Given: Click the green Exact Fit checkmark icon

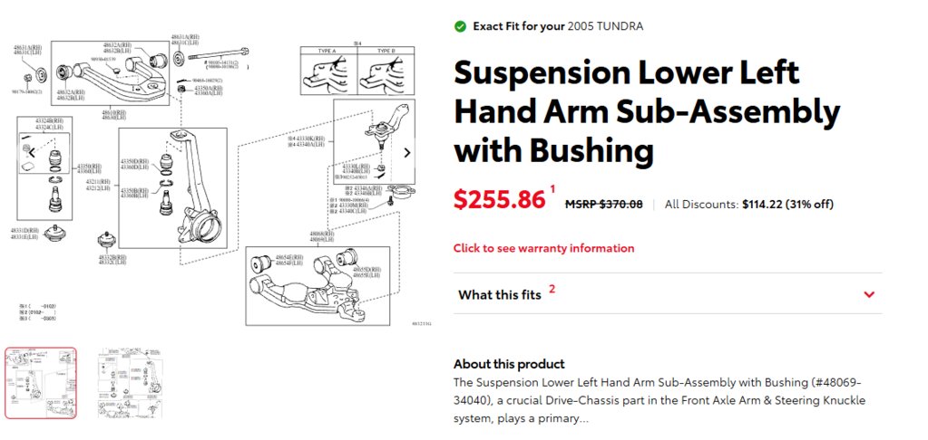Looking at the screenshot, I should click(460, 26).
